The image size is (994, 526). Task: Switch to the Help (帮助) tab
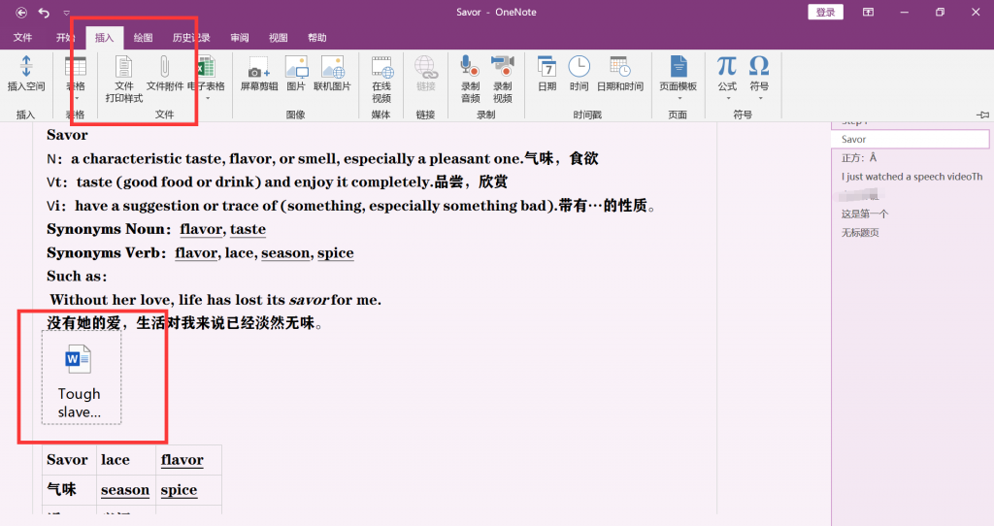tap(317, 38)
